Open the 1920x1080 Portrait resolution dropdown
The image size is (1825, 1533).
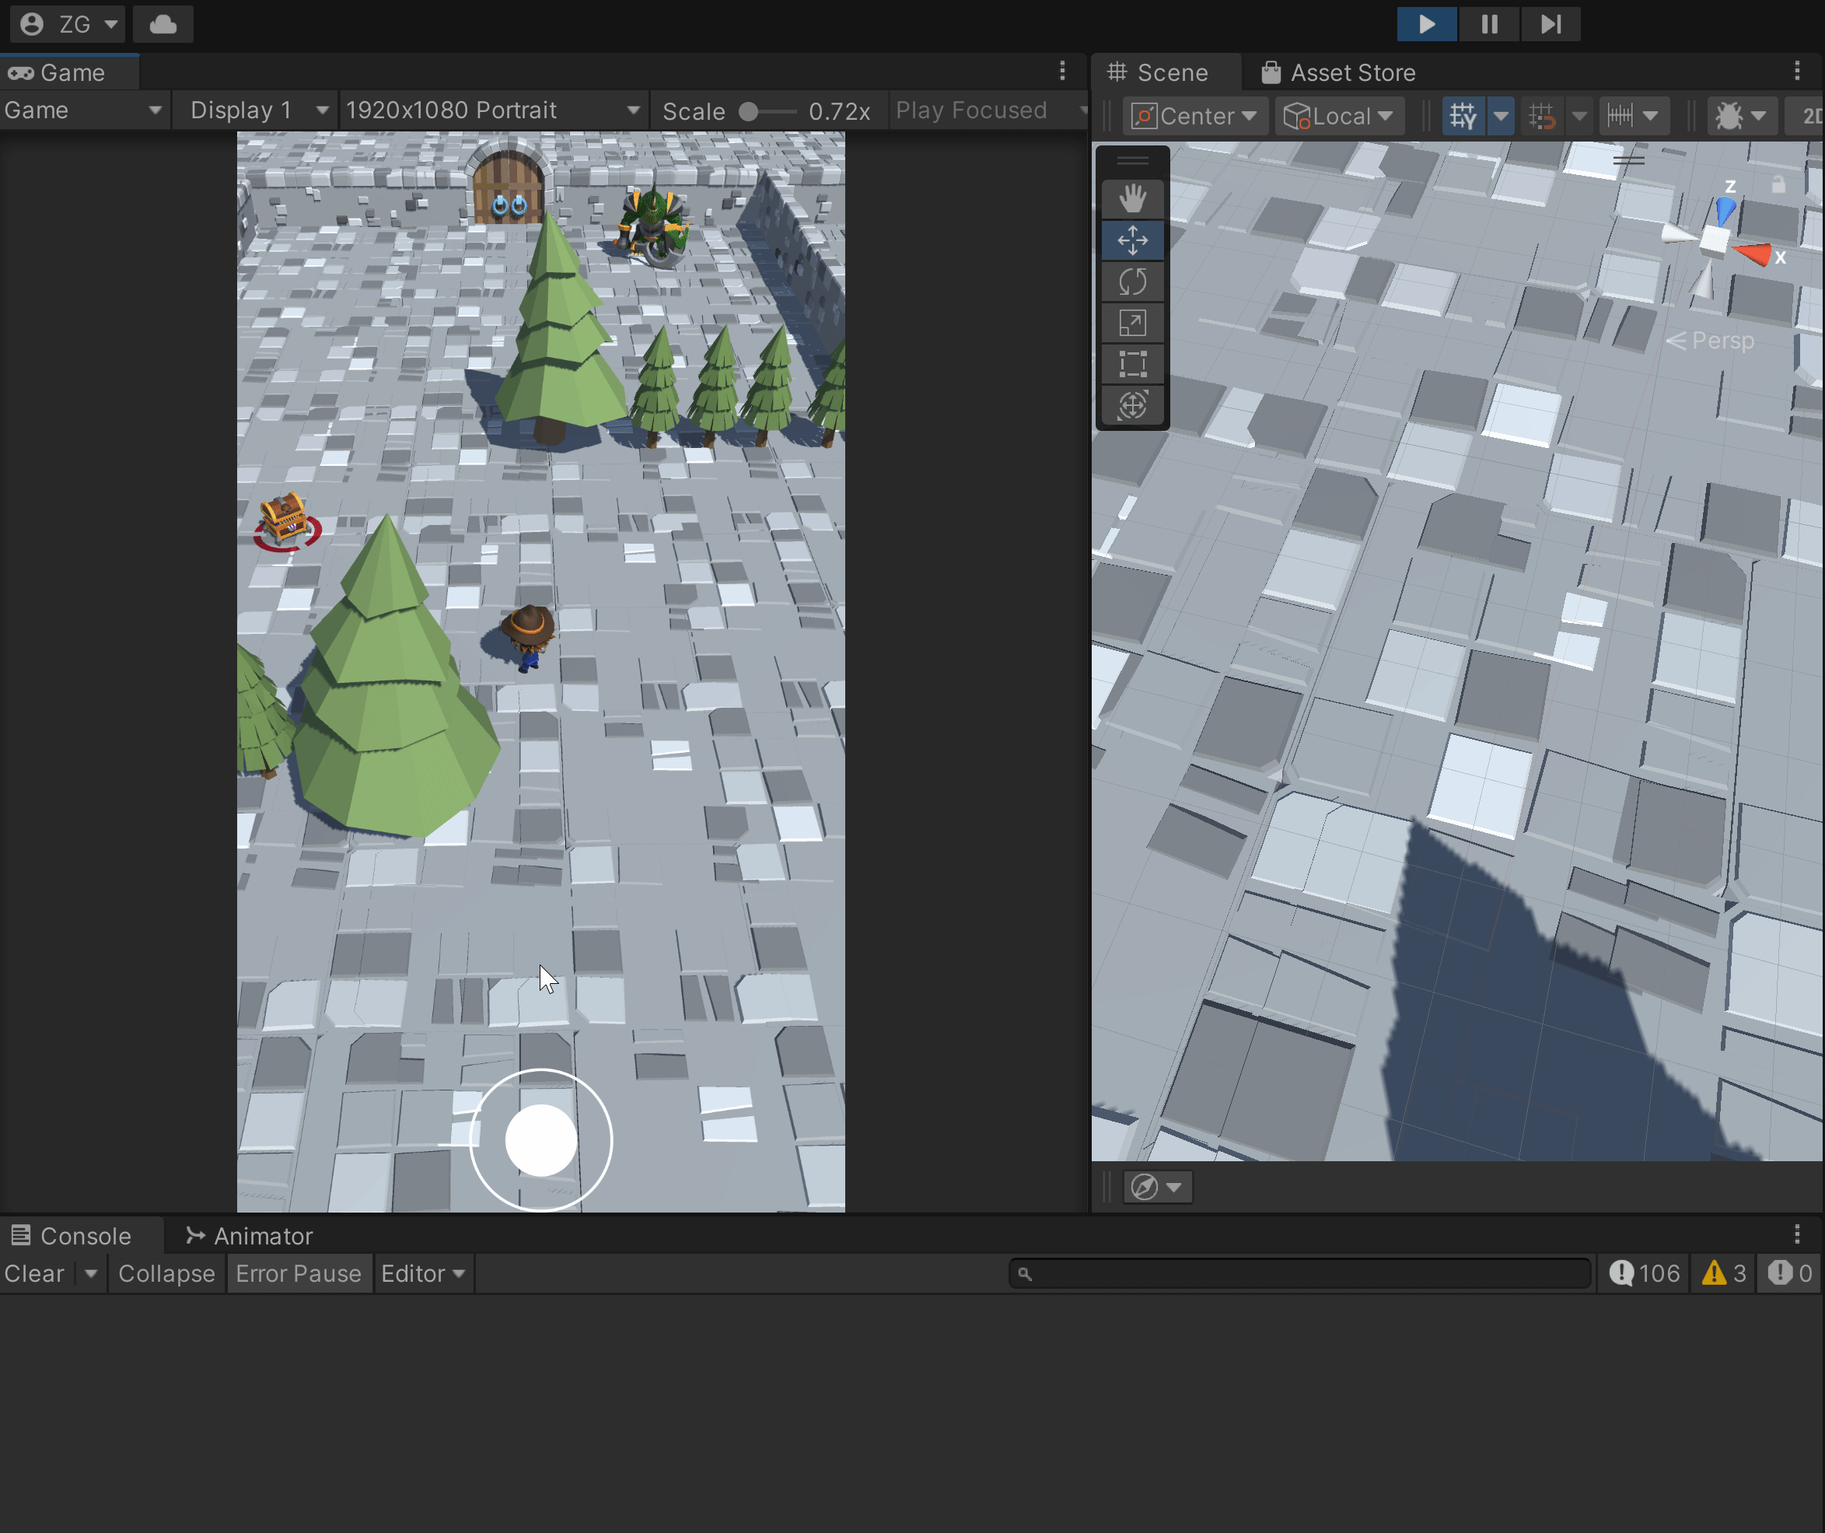[x=492, y=110]
